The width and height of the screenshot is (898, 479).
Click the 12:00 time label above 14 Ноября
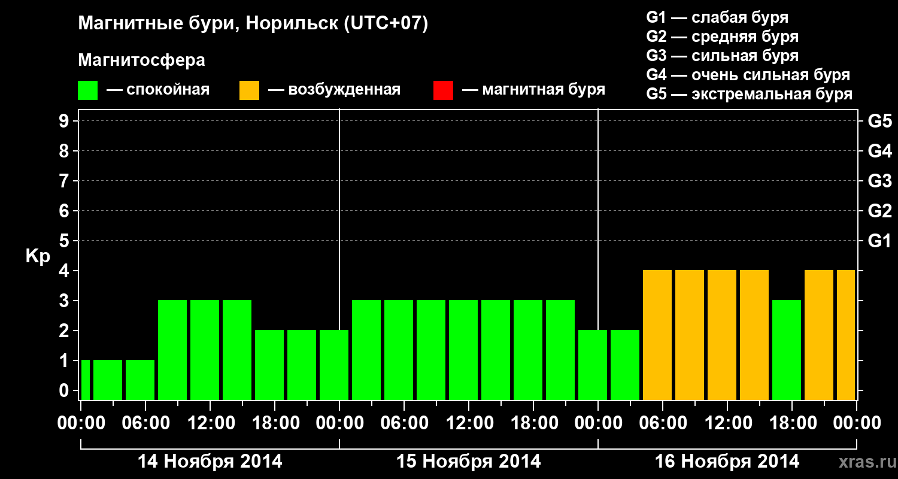210,423
